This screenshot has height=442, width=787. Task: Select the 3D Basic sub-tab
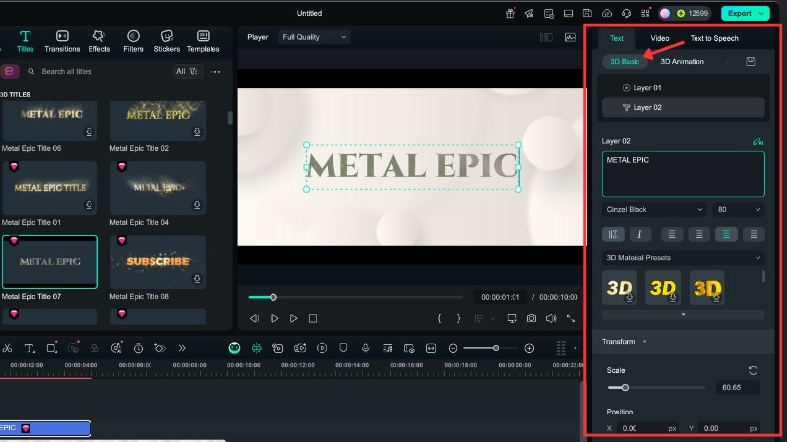[625, 61]
